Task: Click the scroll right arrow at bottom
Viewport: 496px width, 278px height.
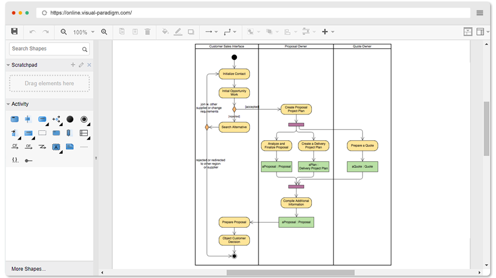Action: click(479, 272)
